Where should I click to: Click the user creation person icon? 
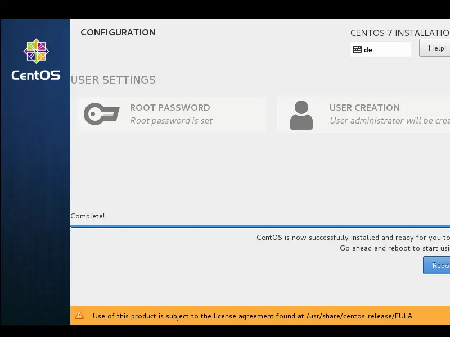[301, 115]
